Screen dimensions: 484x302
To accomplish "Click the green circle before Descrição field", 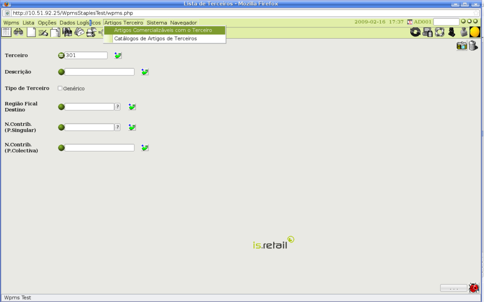I will coord(61,72).
